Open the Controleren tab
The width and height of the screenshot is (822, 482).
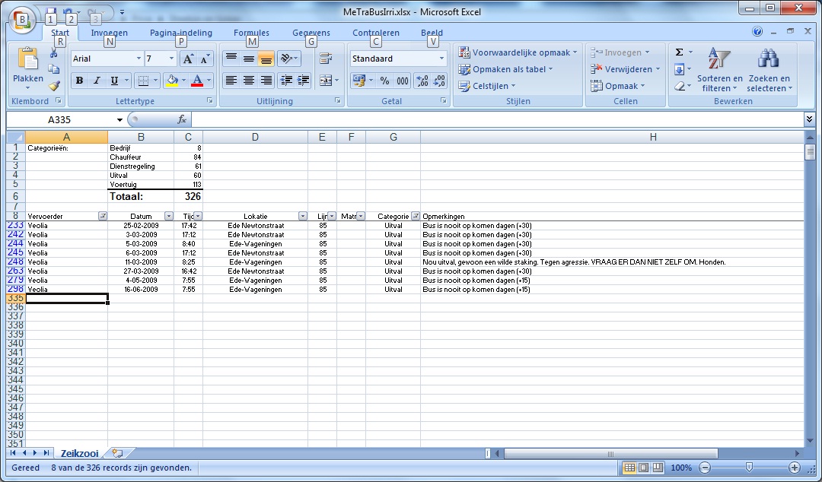[x=376, y=33]
